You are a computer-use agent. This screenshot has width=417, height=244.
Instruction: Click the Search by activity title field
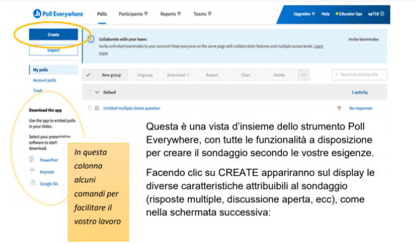pyautogui.click(x=359, y=75)
